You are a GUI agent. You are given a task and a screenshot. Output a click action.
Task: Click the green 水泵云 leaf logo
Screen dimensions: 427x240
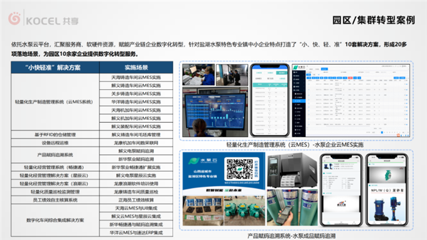[194, 161]
